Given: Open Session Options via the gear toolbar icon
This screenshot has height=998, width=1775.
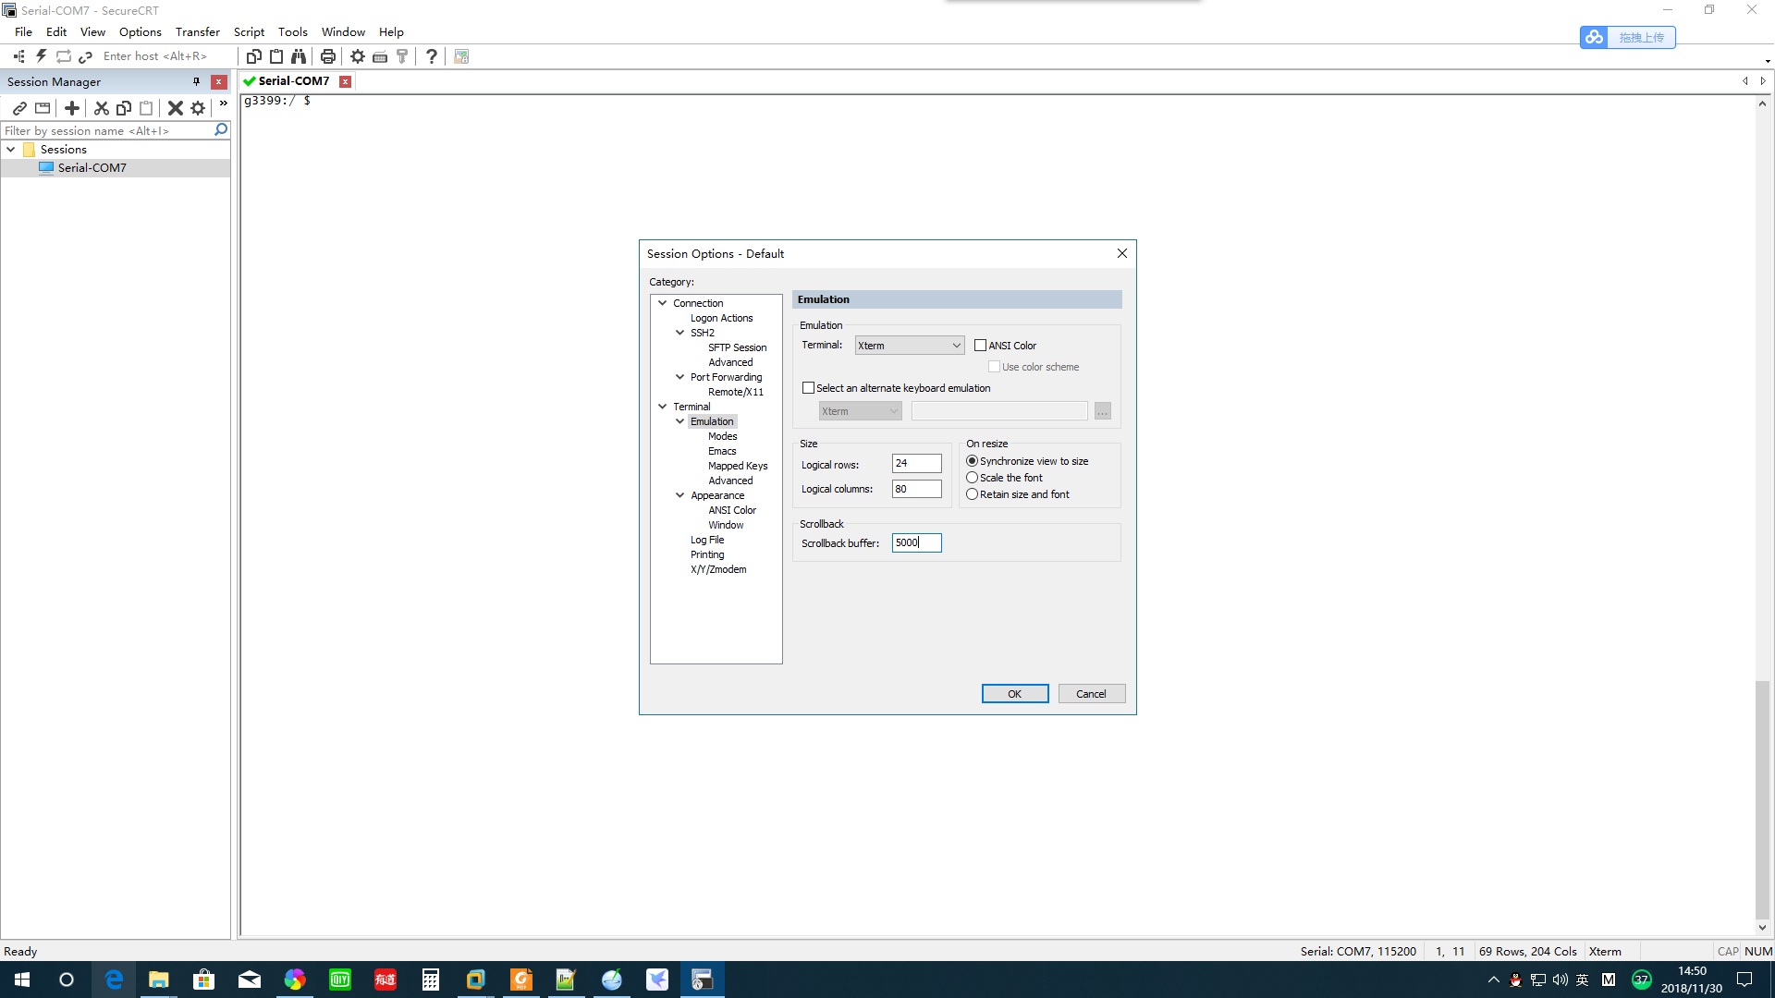Looking at the screenshot, I should coord(358,55).
